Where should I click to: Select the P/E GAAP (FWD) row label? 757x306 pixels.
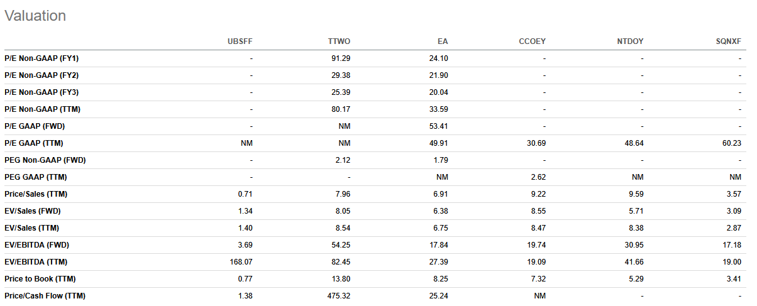click(34, 126)
